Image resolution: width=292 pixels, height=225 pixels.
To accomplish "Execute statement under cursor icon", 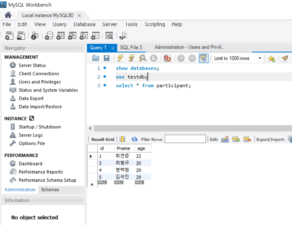I will (132, 58).
